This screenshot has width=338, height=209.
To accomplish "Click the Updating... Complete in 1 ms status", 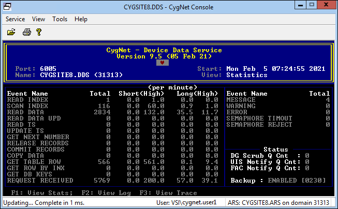I will click(44, 203).
